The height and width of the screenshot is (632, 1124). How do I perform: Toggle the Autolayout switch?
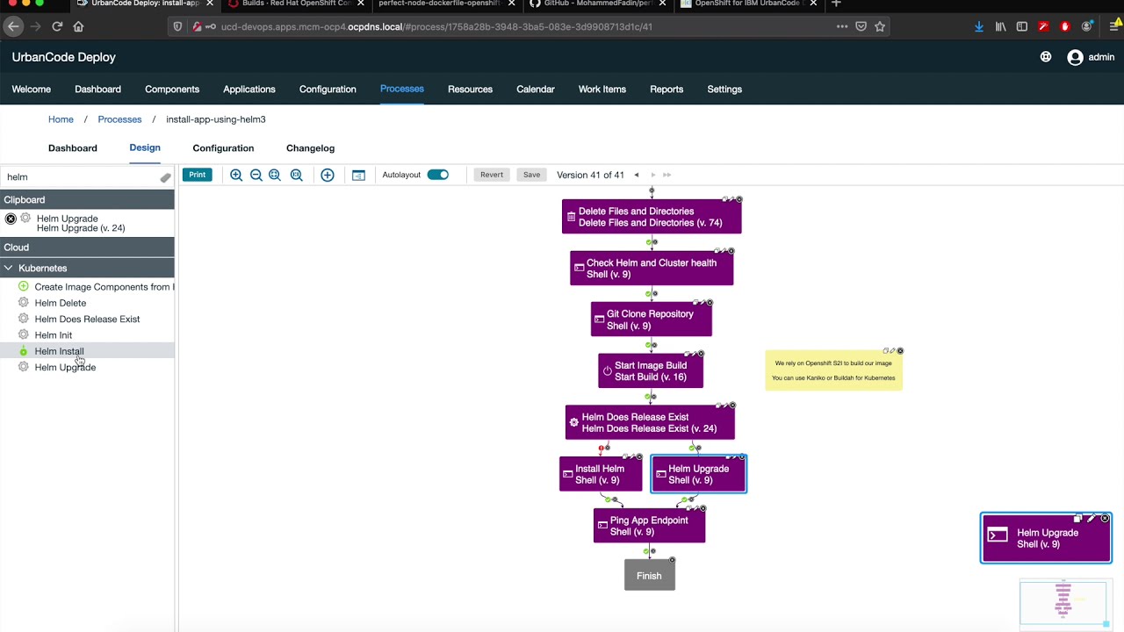click(438, 175)
